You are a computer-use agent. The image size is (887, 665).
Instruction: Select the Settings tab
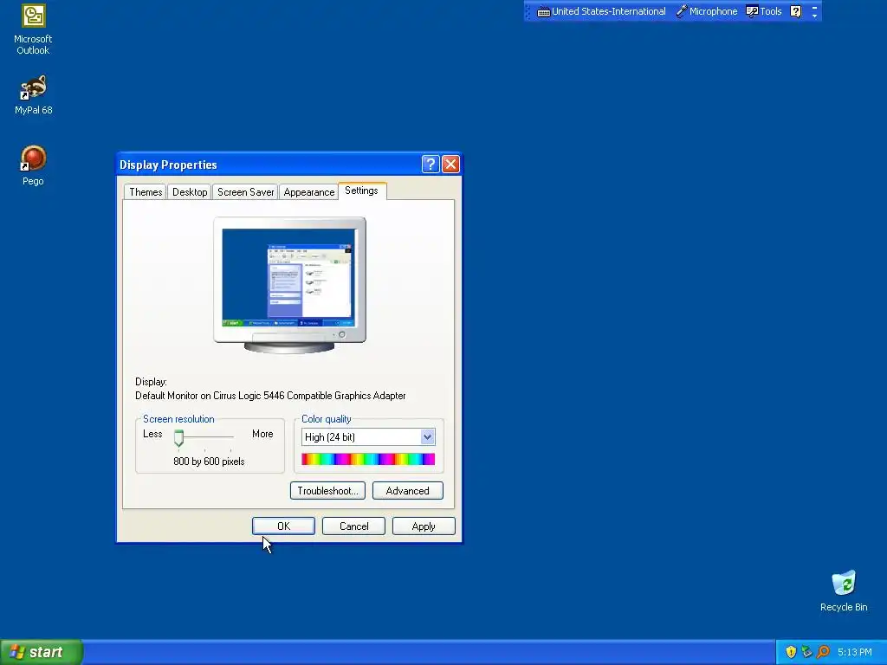coord(362,190)
